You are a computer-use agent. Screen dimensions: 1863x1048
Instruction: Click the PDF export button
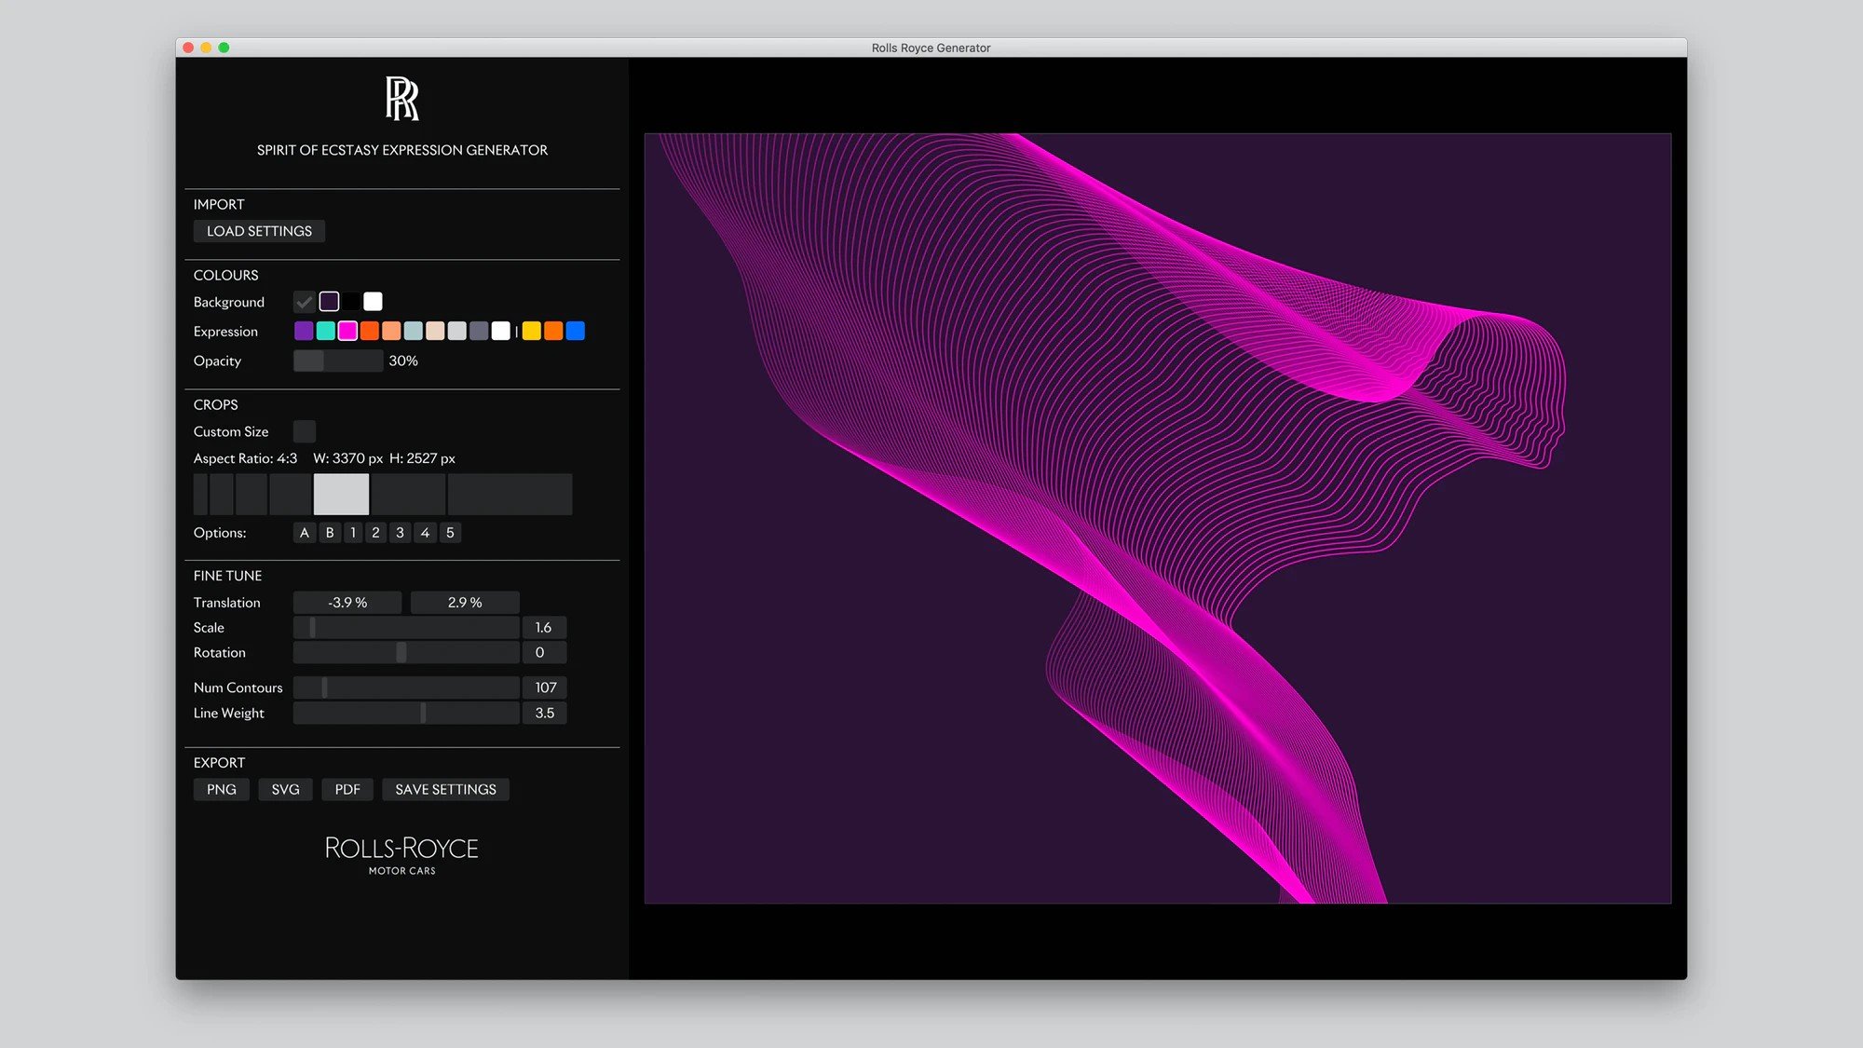tap(347, 789)
